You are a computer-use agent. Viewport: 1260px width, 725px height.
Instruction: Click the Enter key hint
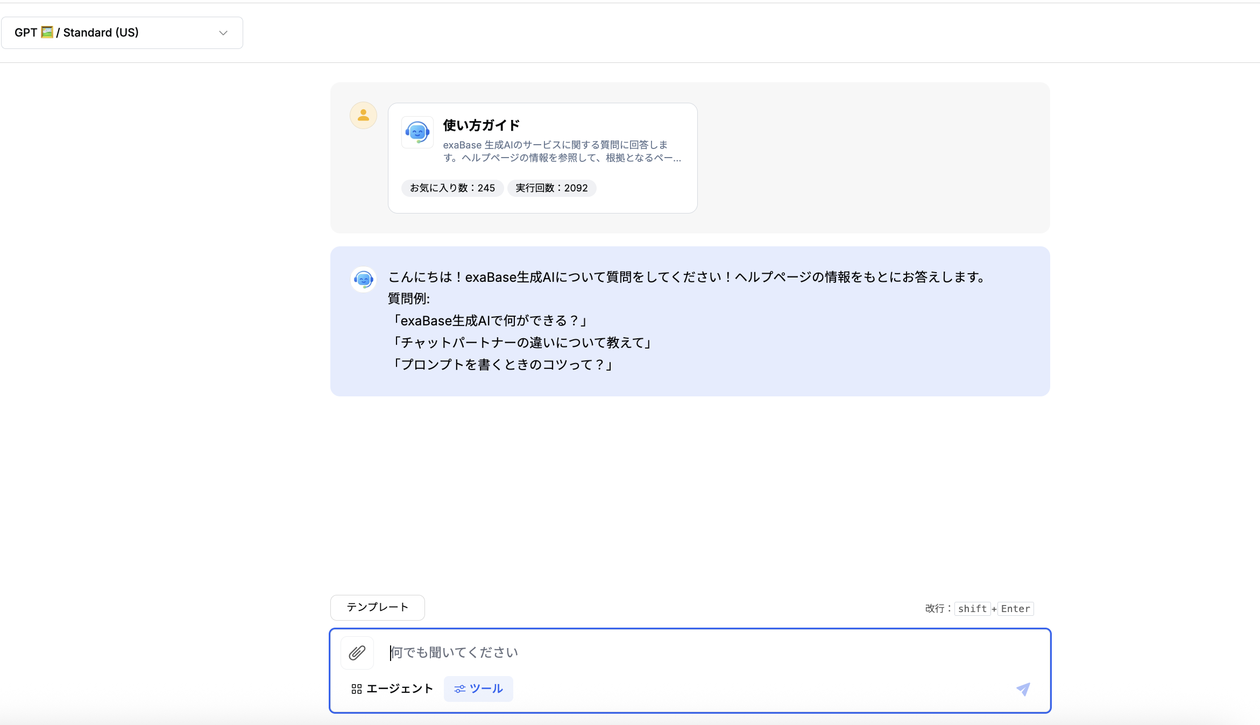point(1015,609)
